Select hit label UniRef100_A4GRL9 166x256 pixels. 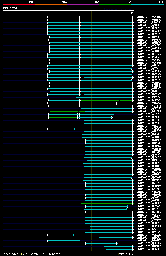tap(149, 249)
